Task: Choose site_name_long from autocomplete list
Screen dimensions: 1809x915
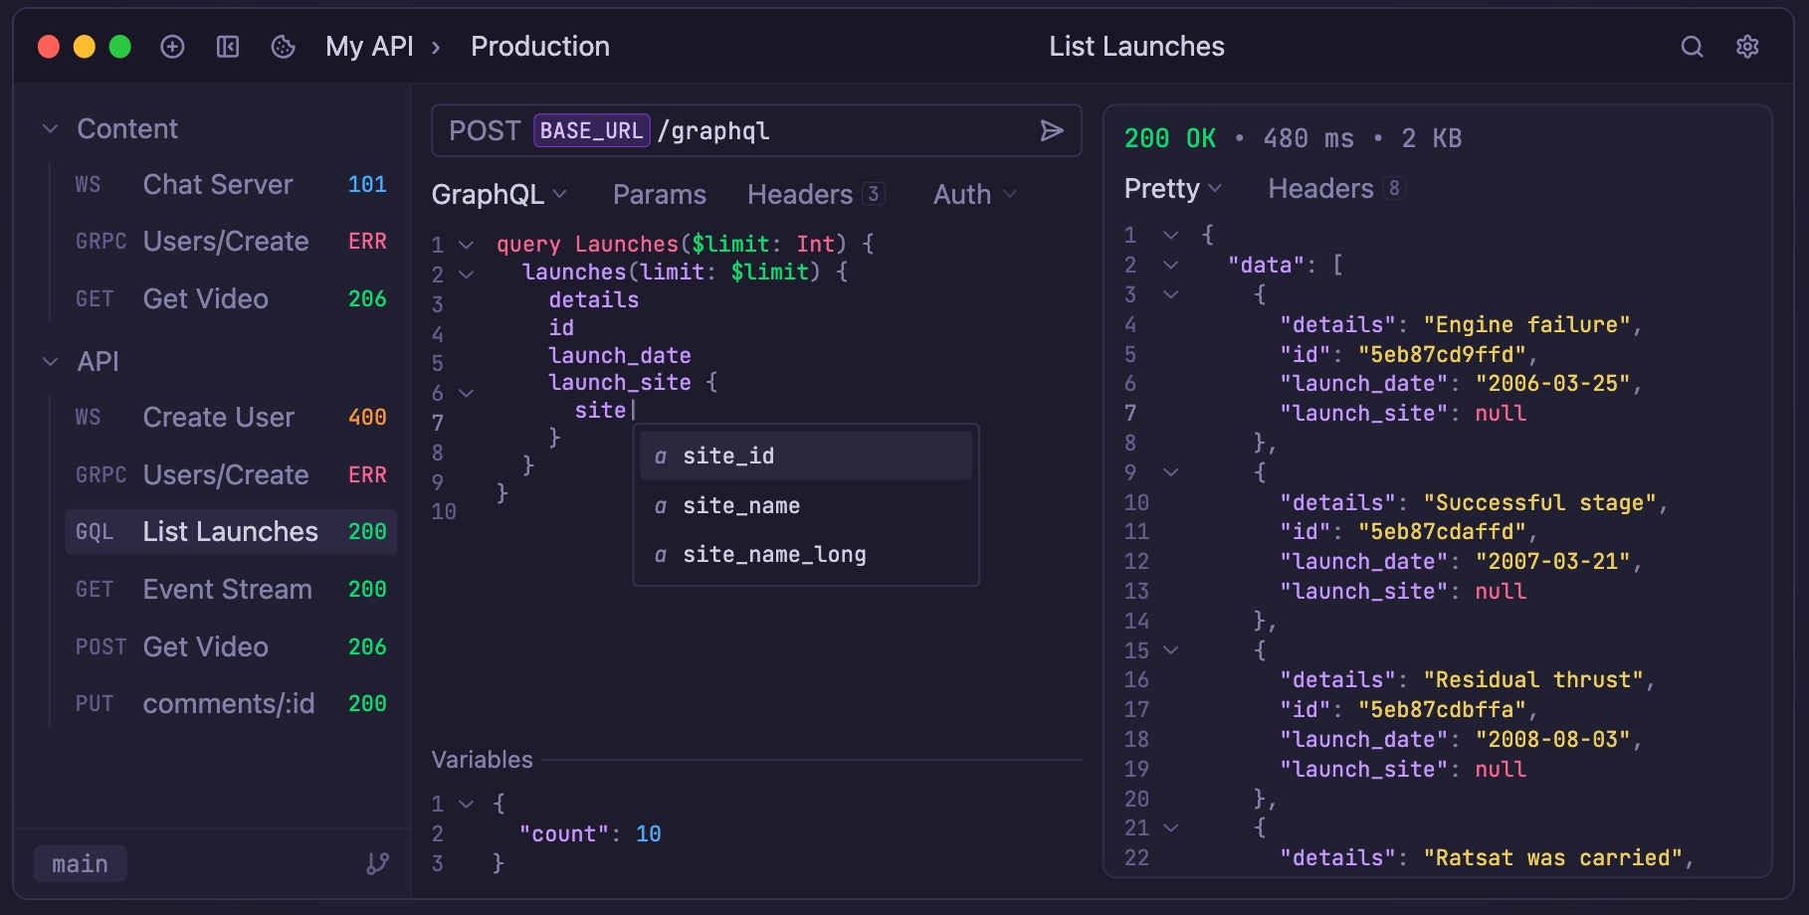Action: pos(774,555)
